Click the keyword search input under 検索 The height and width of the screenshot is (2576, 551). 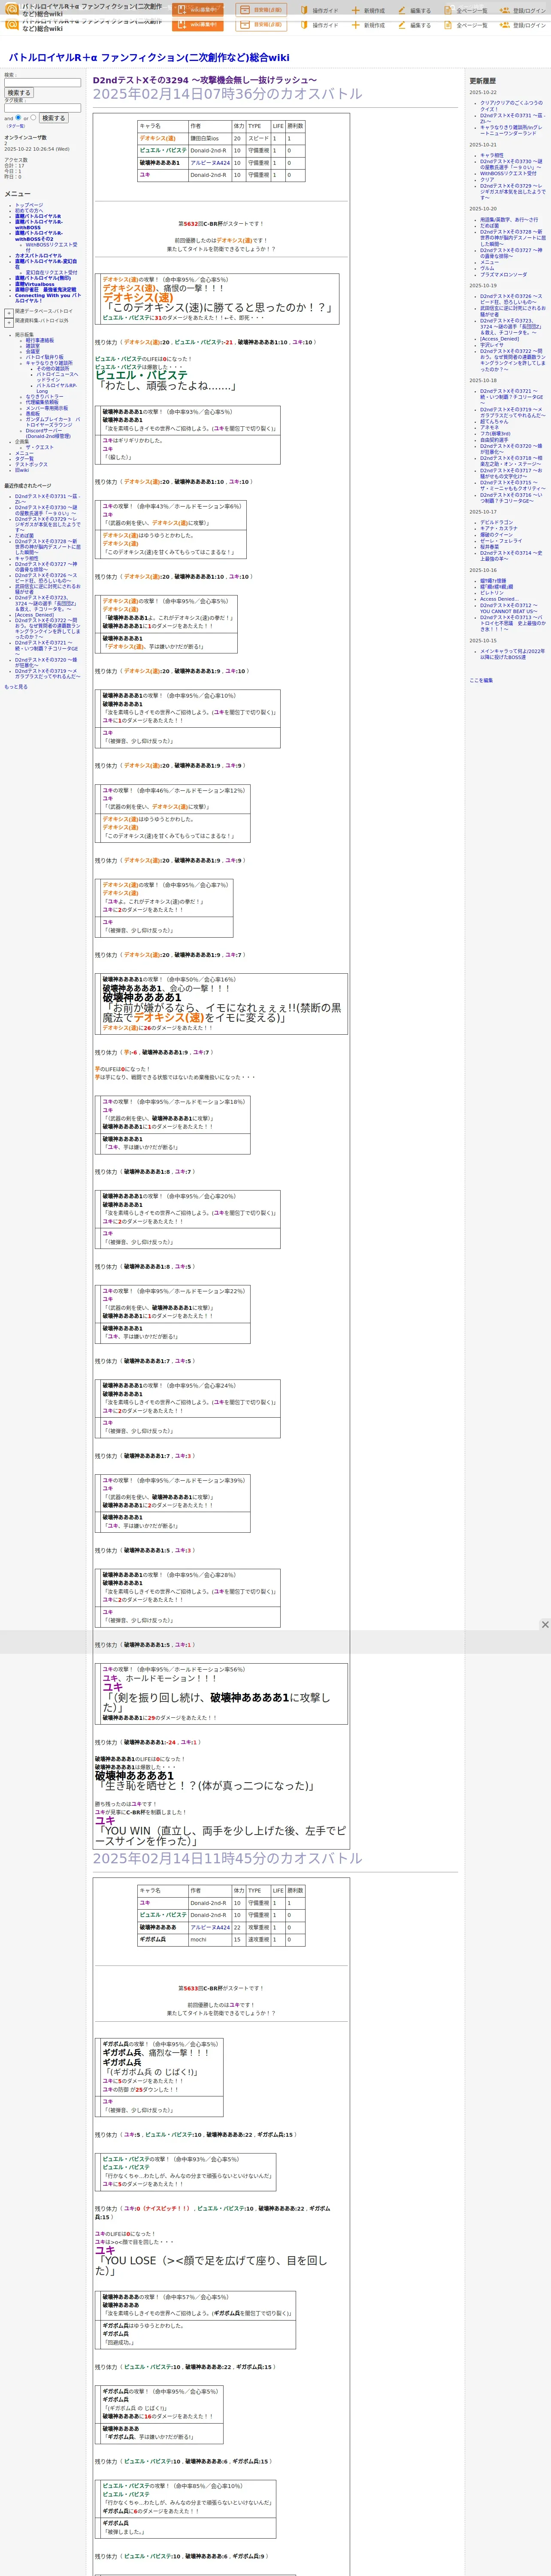(x=42, y=83)
